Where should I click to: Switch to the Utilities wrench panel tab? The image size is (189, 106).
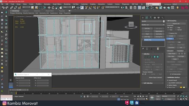162,18
